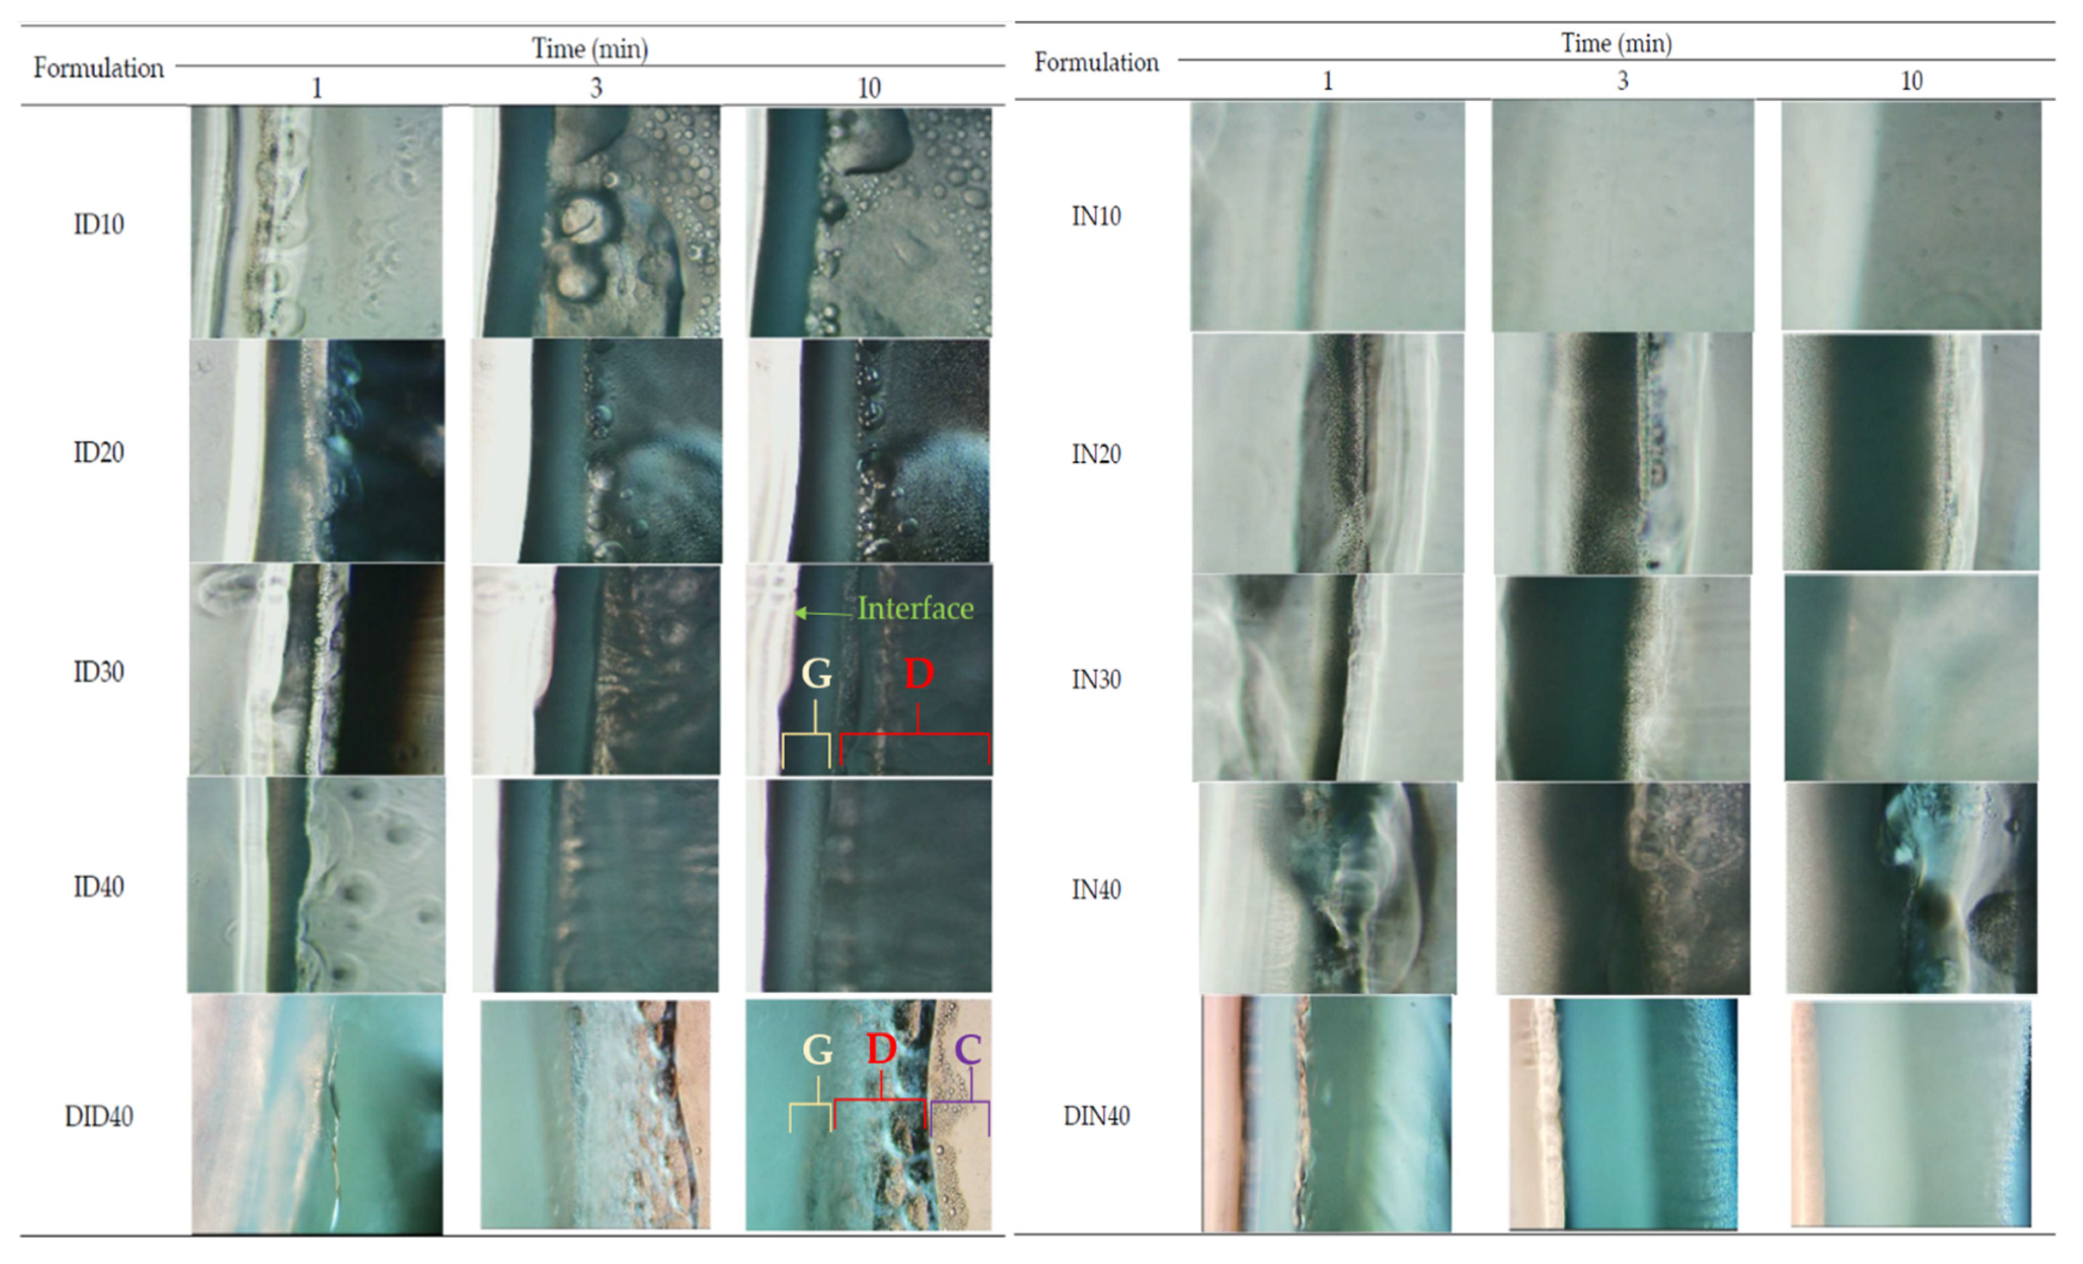Screen dimensions: 2083x1264
Task: Select the DIN40 image at 1 minute
Action: click(1327, 1114)
